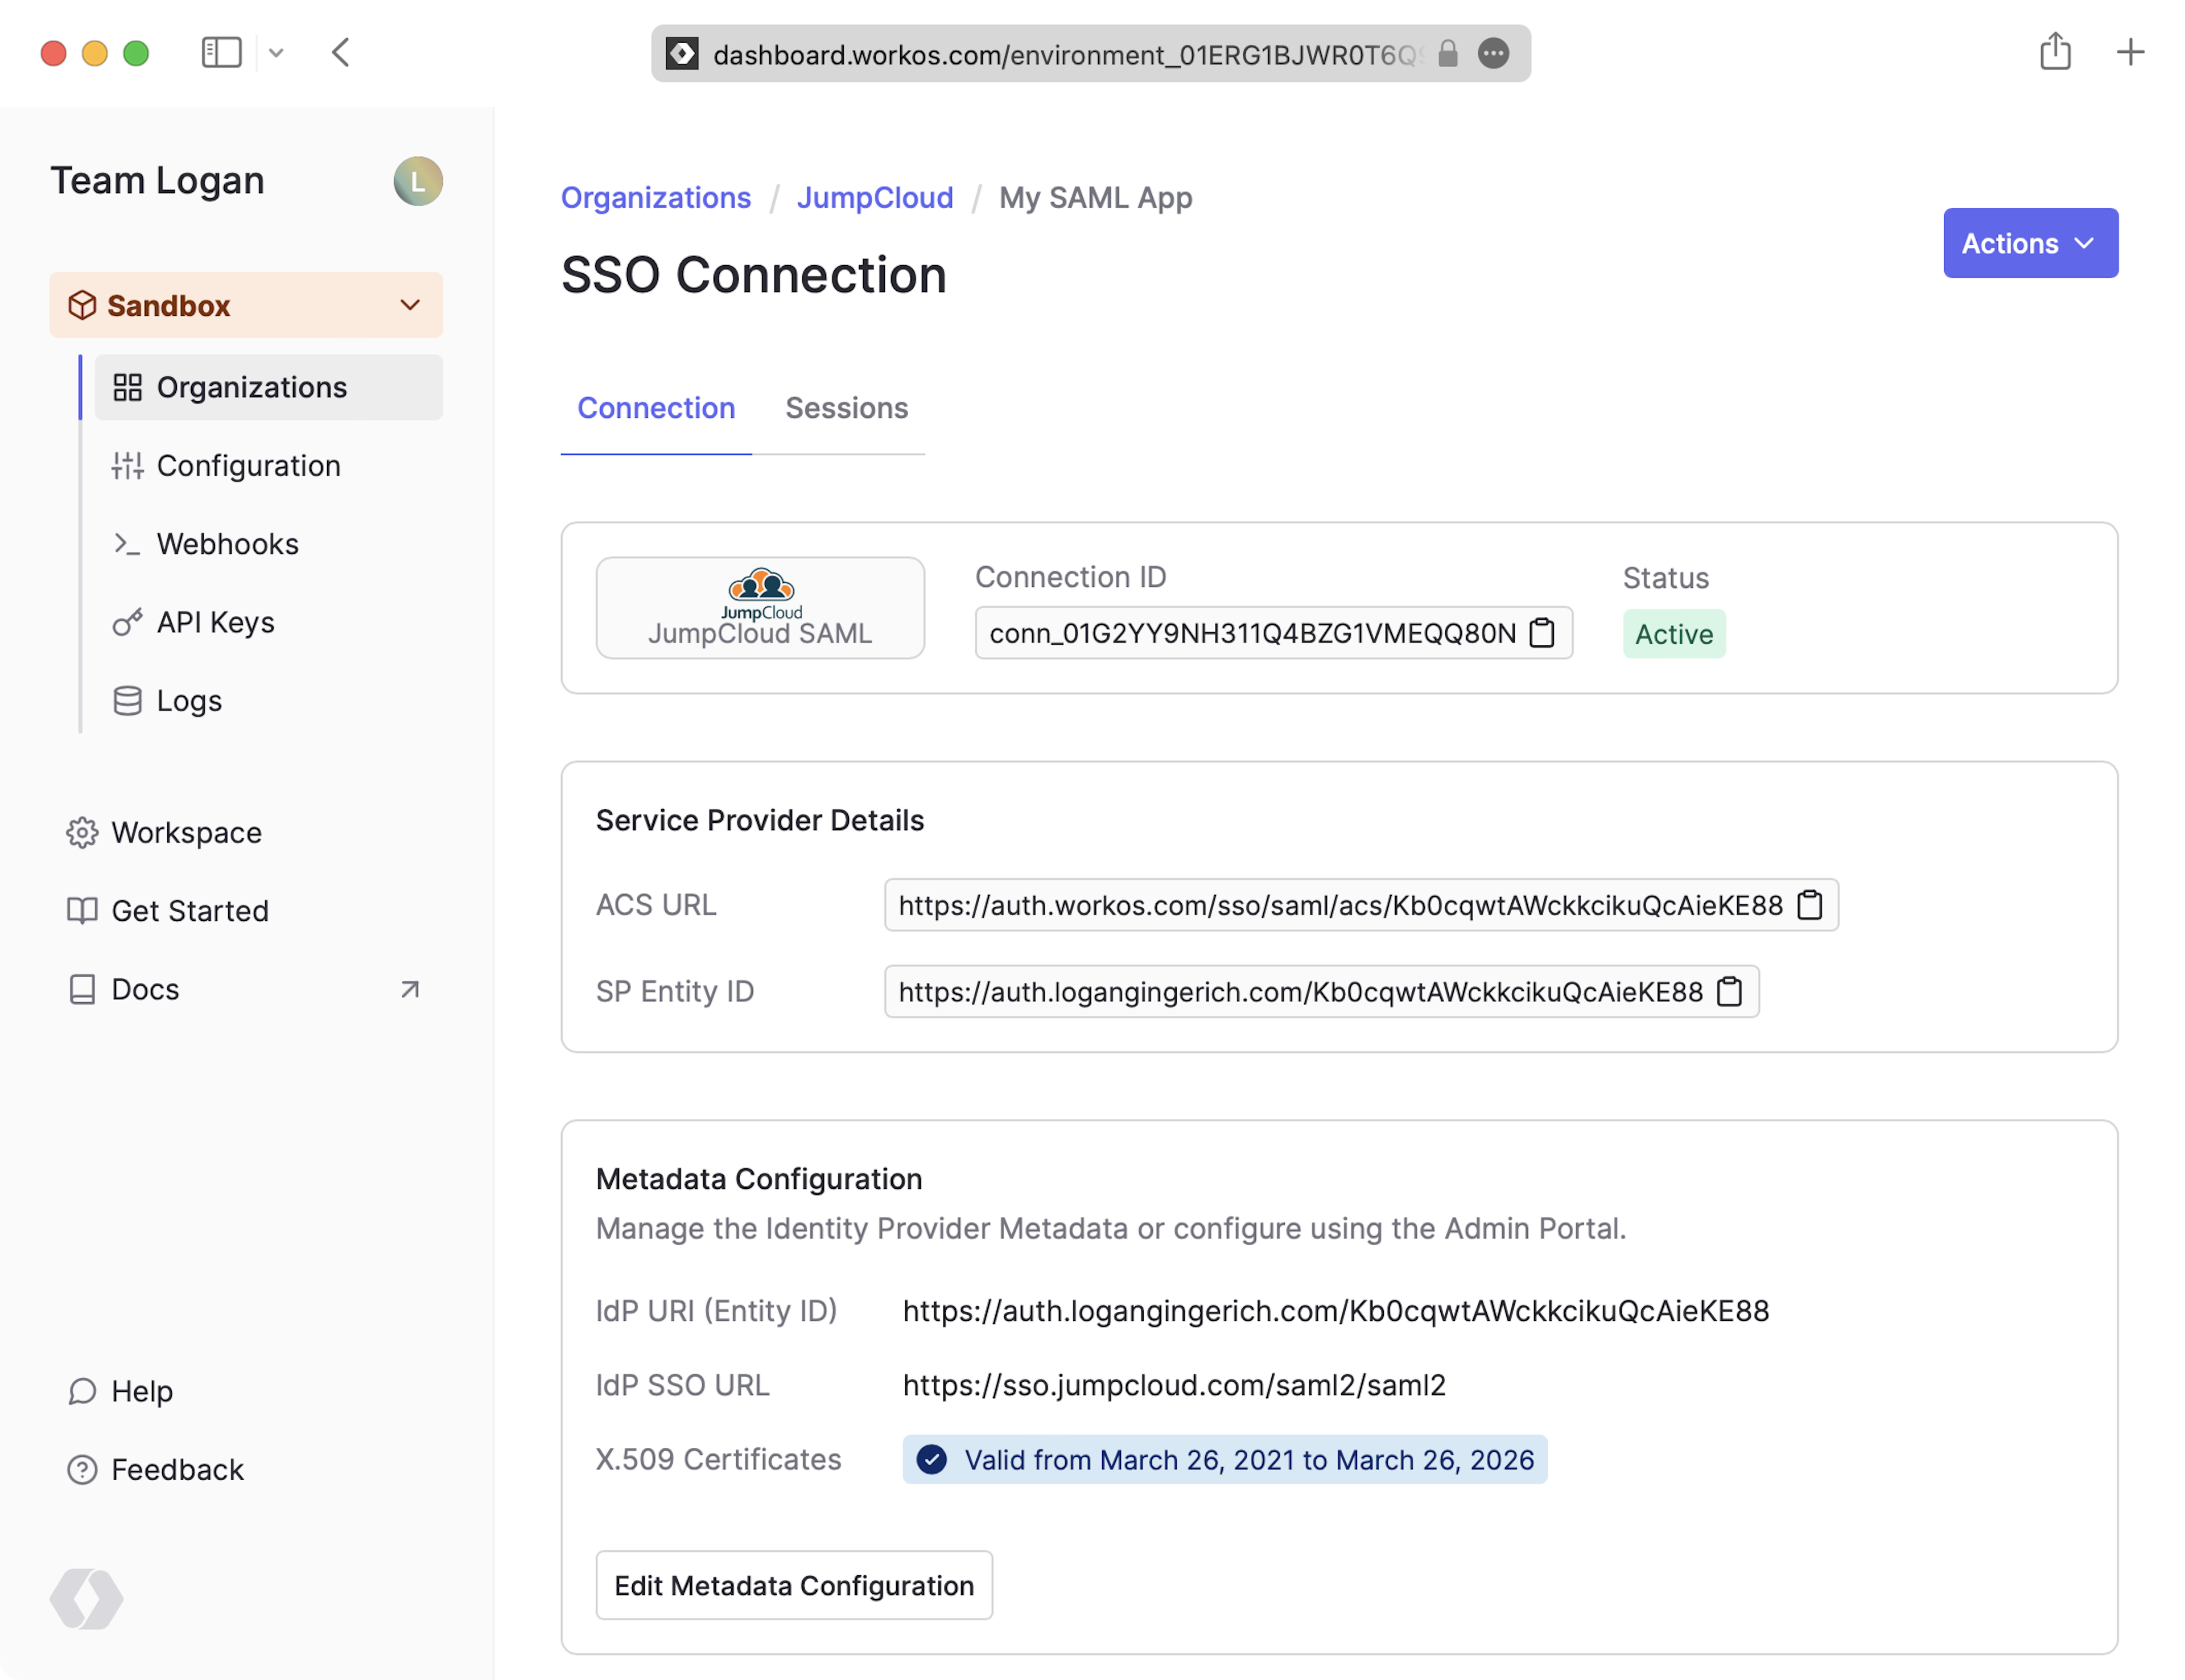Click the address bar more options icon
Screen dimensions: 2185x1680
click(1493, 53)
